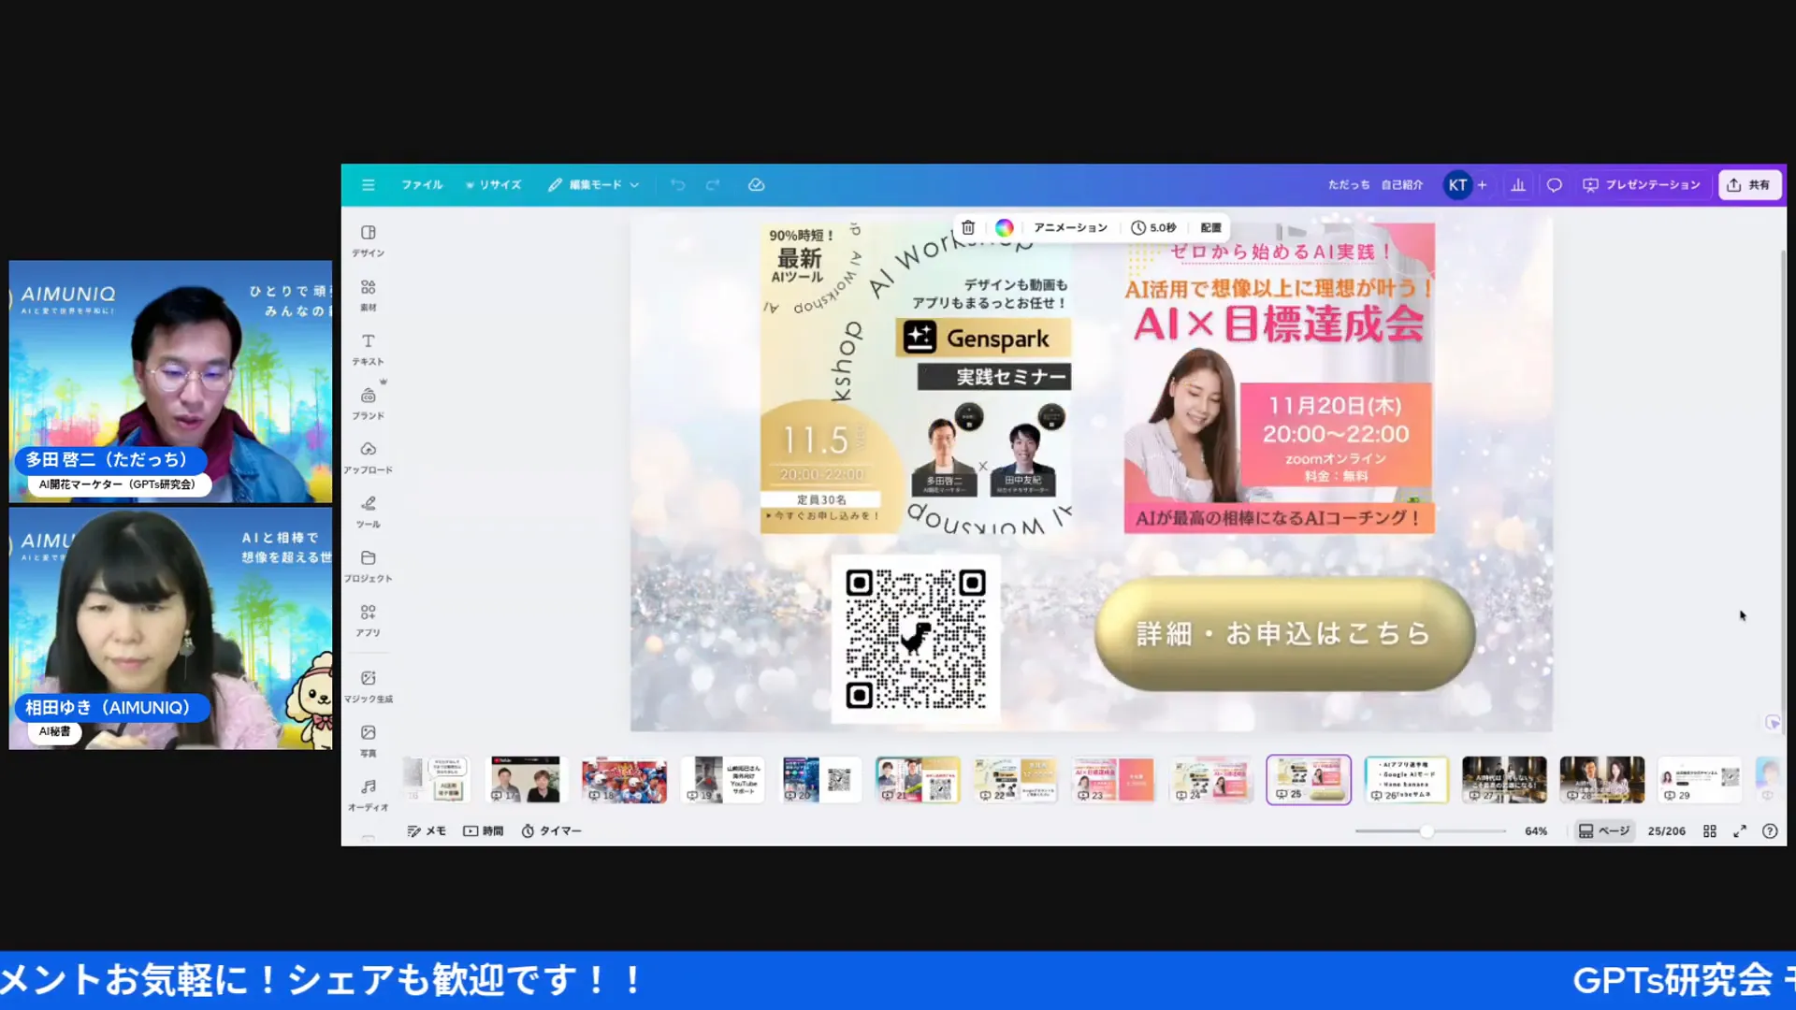Open the 5.0秒 duration setting
The height and width of the screenshot is (1010, 1796).
click(1153, 227)
